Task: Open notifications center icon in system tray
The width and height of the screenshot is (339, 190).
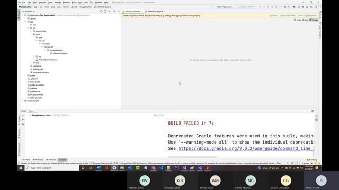Action: (317, 168)
